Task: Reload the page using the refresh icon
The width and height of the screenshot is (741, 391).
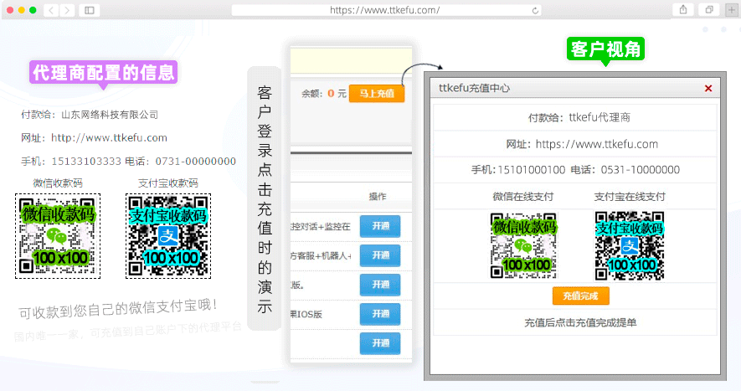Action: tap(535, 10)
